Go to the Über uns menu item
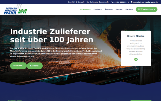This screenshot has width=161, height=101. click(x=108, y=9)
